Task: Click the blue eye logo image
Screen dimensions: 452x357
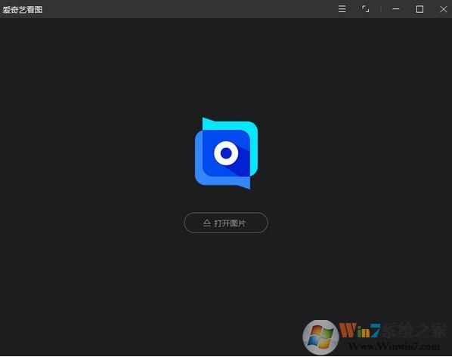Action: coord(226,153)
